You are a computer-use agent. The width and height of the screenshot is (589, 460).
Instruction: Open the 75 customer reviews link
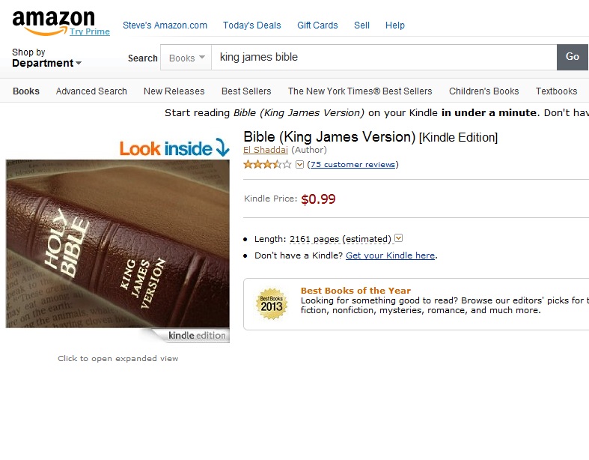(353, 164)
